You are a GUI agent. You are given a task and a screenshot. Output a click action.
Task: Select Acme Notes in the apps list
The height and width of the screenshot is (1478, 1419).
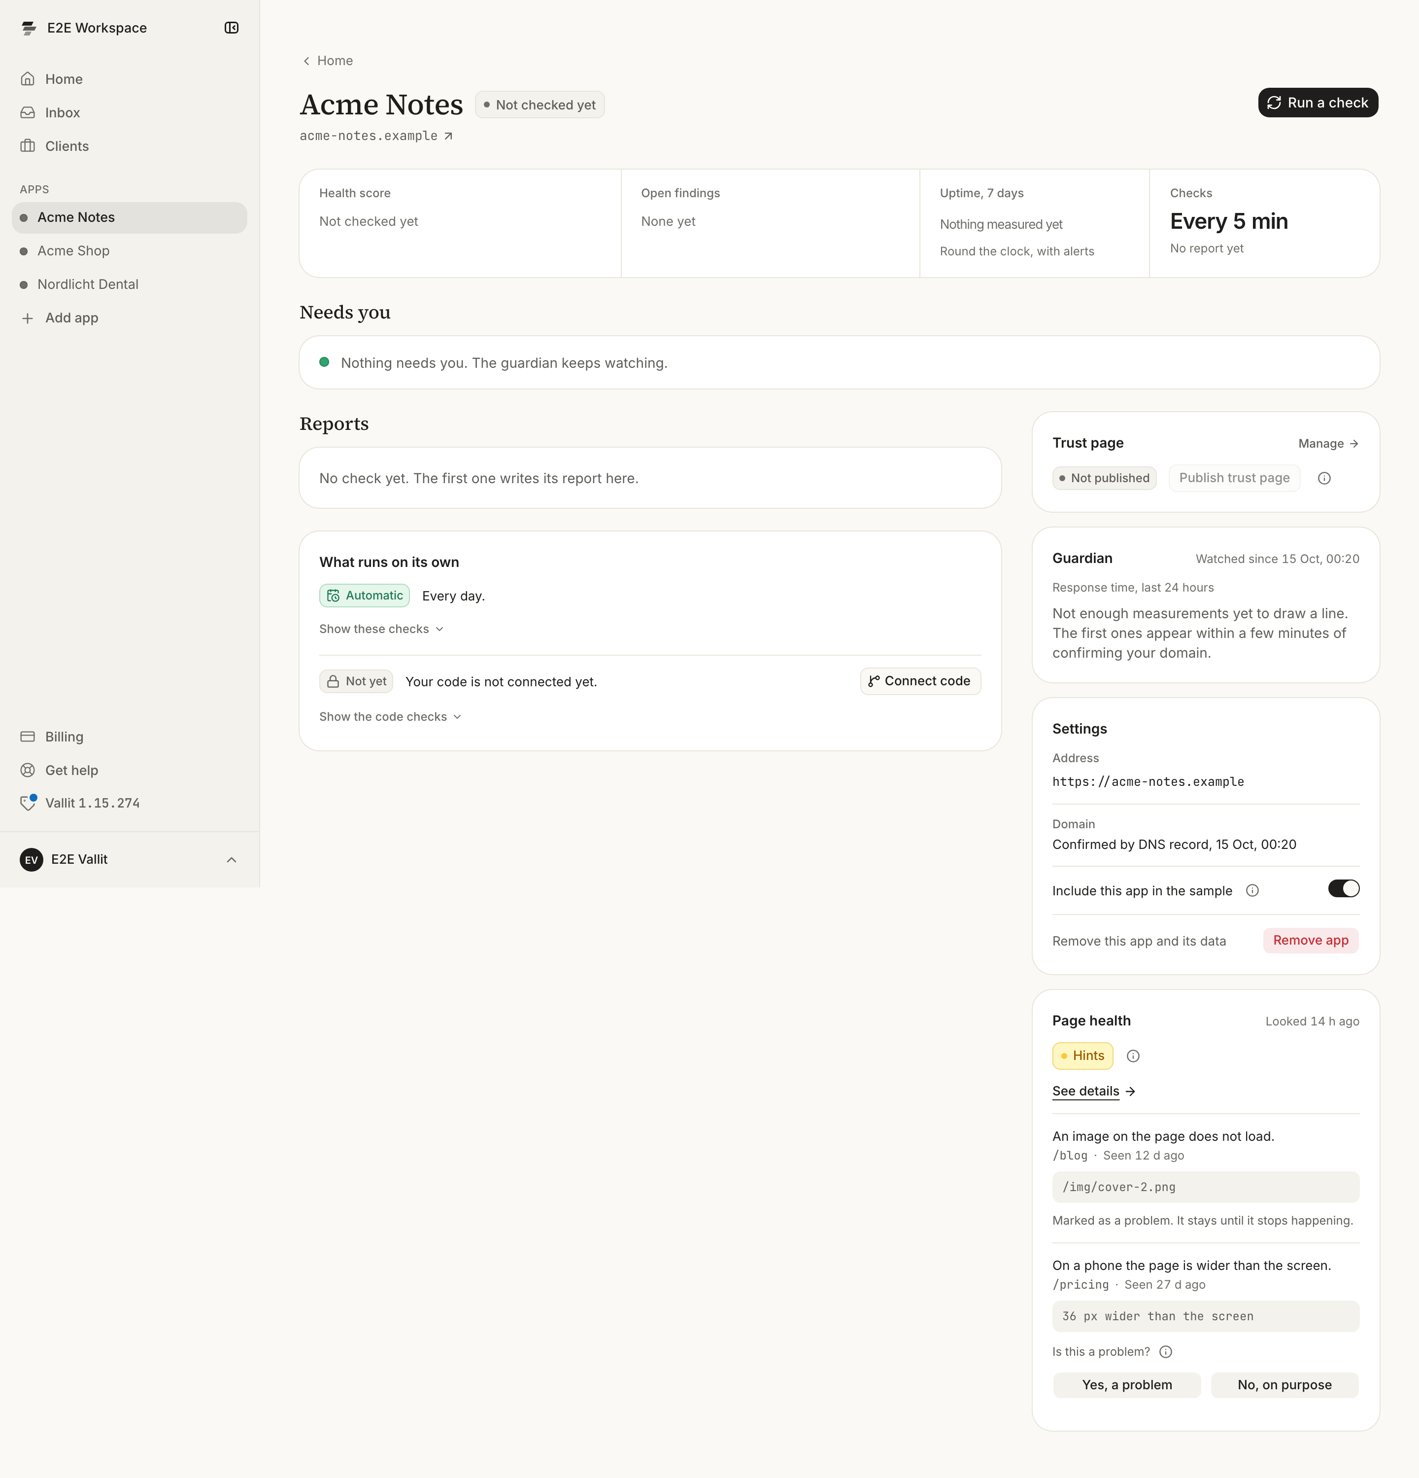point(130,217)
